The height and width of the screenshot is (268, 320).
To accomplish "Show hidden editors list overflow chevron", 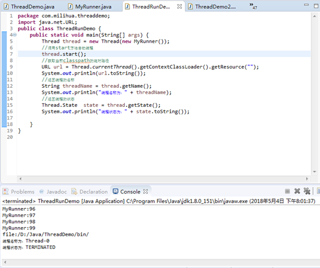I will [x=253, y=6].
